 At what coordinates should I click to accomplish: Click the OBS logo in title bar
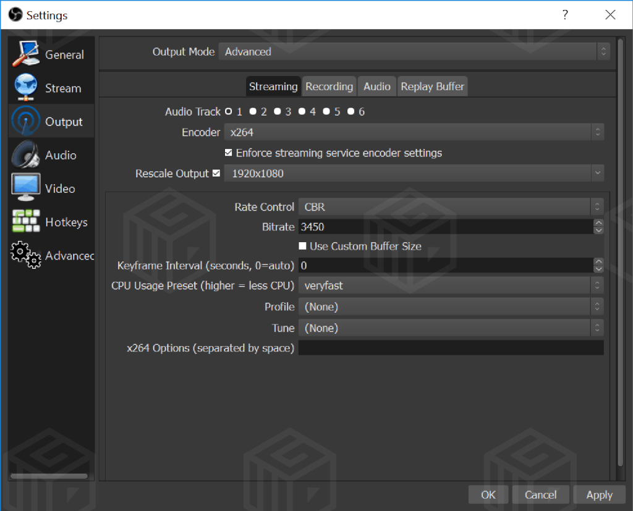click(x=15, y=15)
